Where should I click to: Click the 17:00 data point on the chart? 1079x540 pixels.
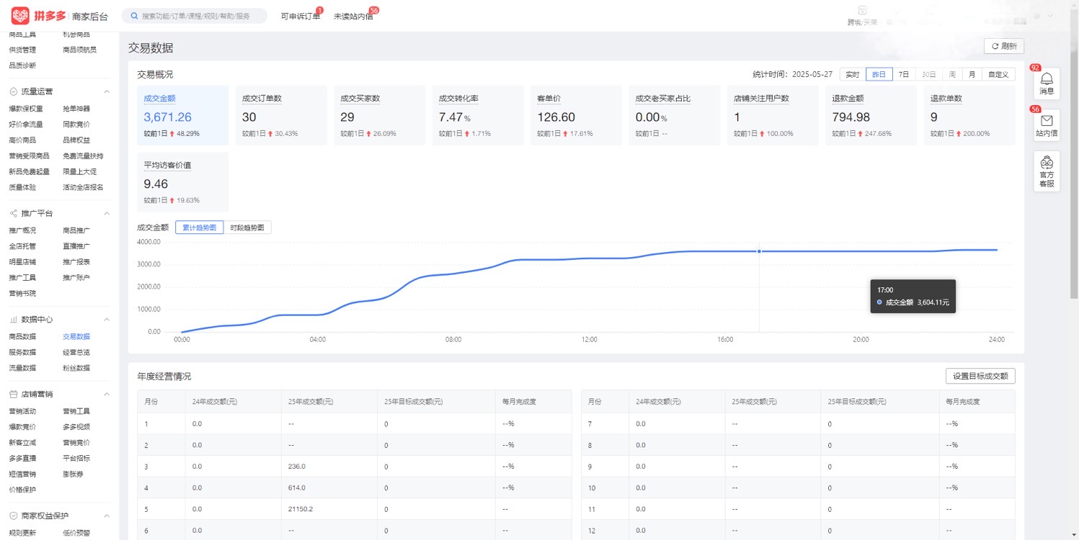pos(759,251)
